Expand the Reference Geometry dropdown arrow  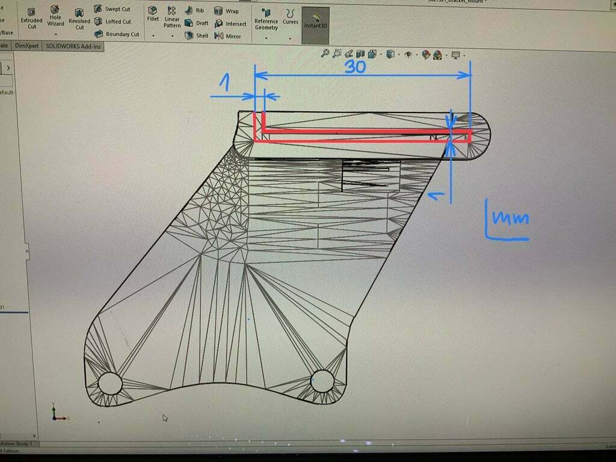point(266,38)
